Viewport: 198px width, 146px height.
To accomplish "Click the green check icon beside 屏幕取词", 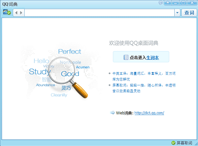I will (x=173, y=143).
